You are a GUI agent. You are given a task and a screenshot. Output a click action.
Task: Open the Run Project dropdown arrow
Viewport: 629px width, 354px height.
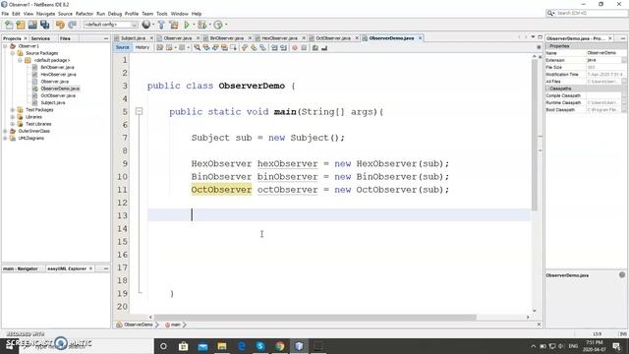click(194, 25)
